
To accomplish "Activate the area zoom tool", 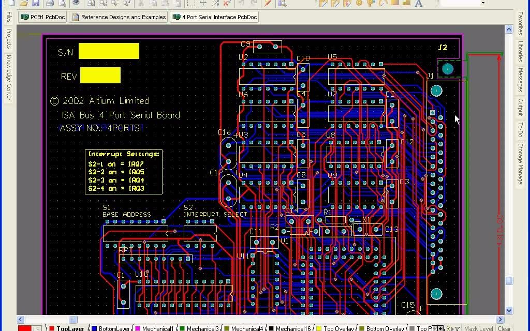I will tap(104, 4).
